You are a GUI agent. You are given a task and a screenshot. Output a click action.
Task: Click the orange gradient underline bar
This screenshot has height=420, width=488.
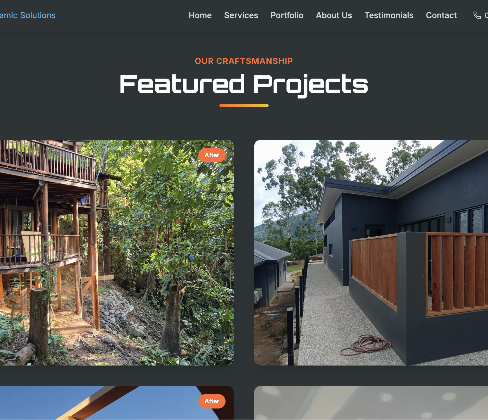244,106
